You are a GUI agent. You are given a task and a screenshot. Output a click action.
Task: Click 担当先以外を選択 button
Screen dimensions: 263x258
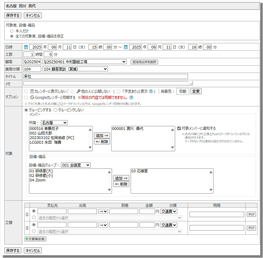(144, 62)
